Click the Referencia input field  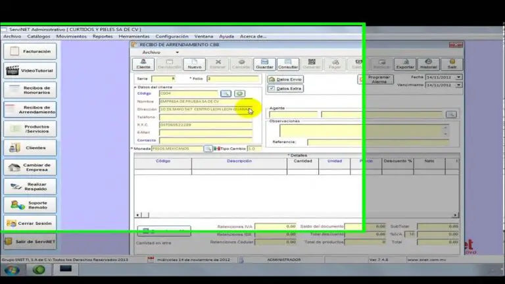tap(378, 142)
